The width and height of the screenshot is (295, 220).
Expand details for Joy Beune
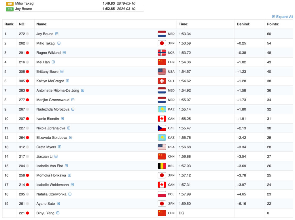[x=57, y=34]
